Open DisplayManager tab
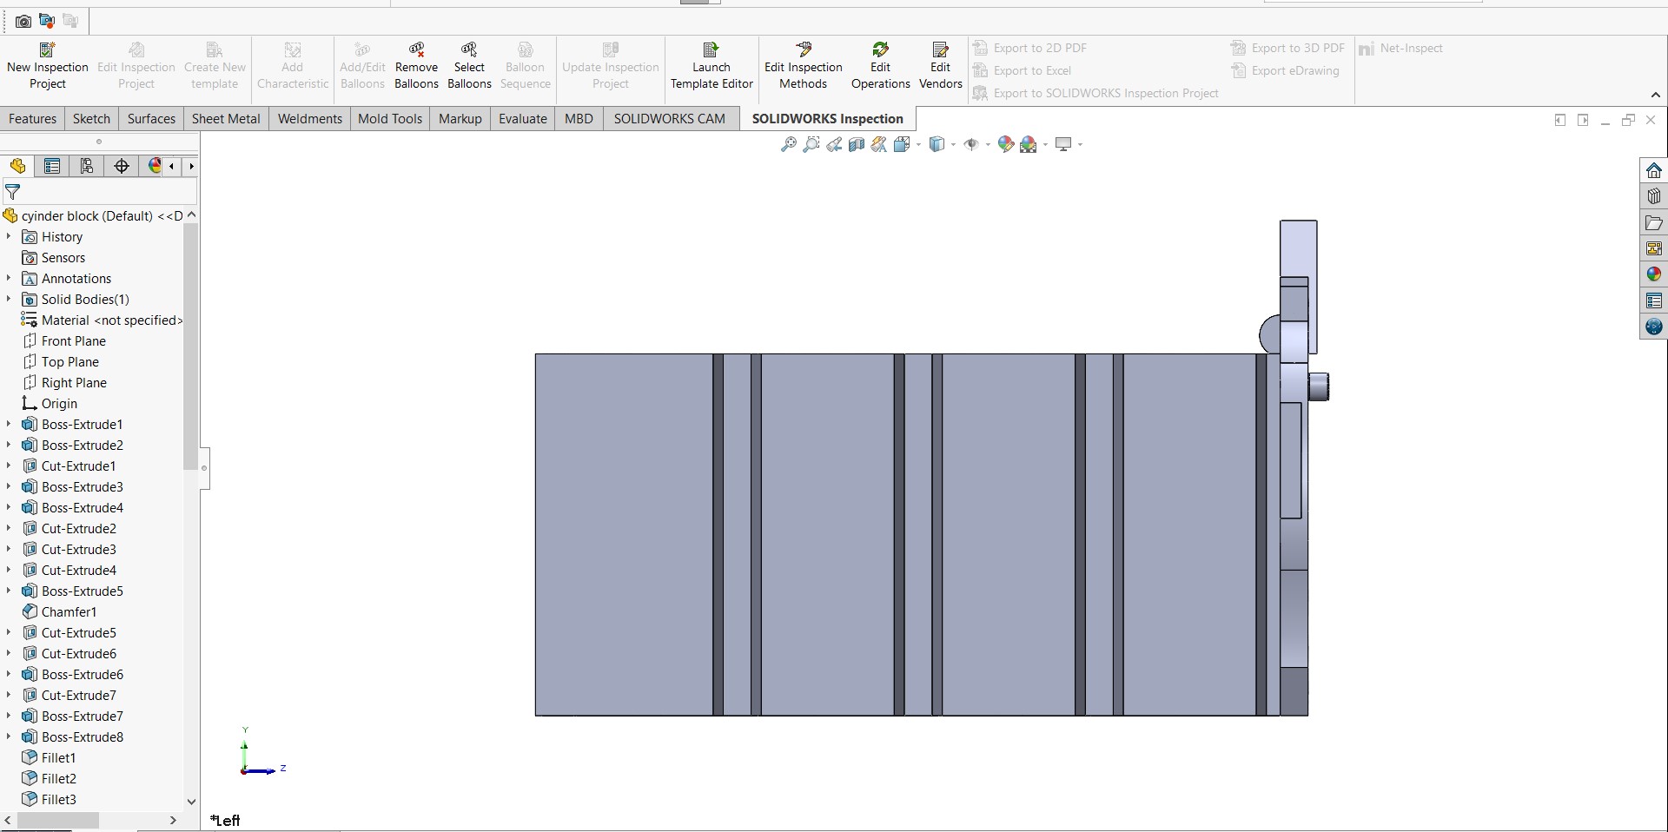The height and width of the screenshot is (832, 1668). pos(155,166)
